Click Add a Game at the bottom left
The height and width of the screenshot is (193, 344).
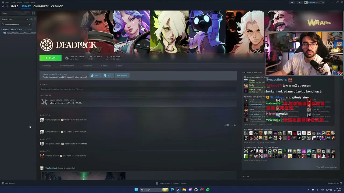[8, 183]
